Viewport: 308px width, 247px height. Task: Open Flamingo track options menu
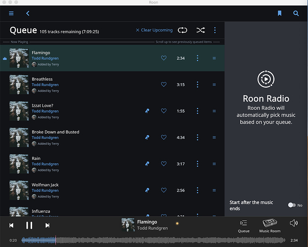[198, 58]
